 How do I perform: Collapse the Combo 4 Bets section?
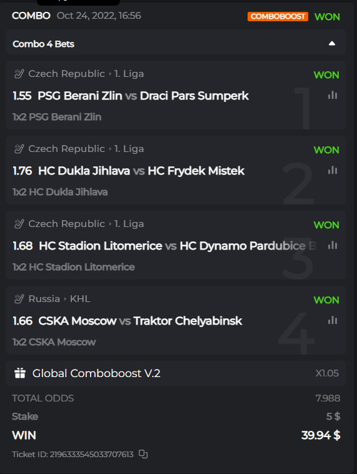331,44
